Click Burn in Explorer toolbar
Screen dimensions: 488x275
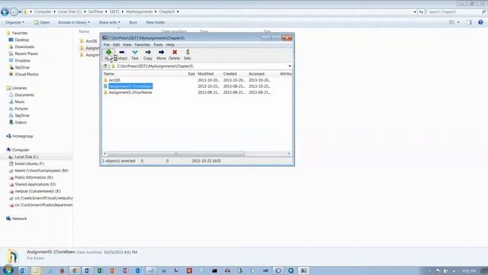click(x=133, y=22)
